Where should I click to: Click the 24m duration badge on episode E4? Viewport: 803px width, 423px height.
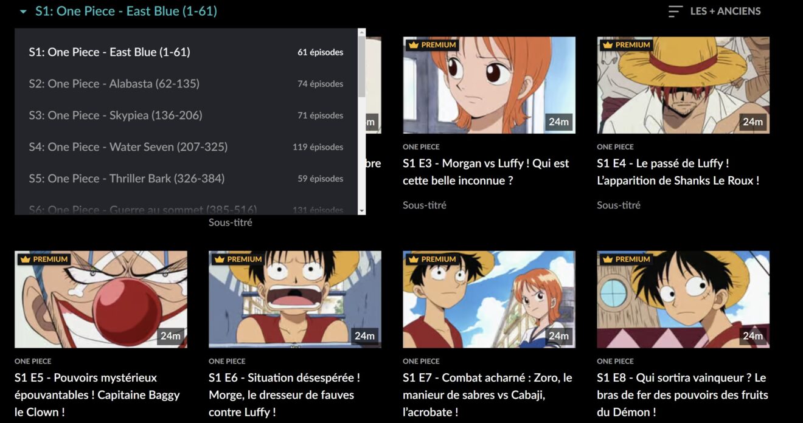pyautogui.click(x=753, y=122)
